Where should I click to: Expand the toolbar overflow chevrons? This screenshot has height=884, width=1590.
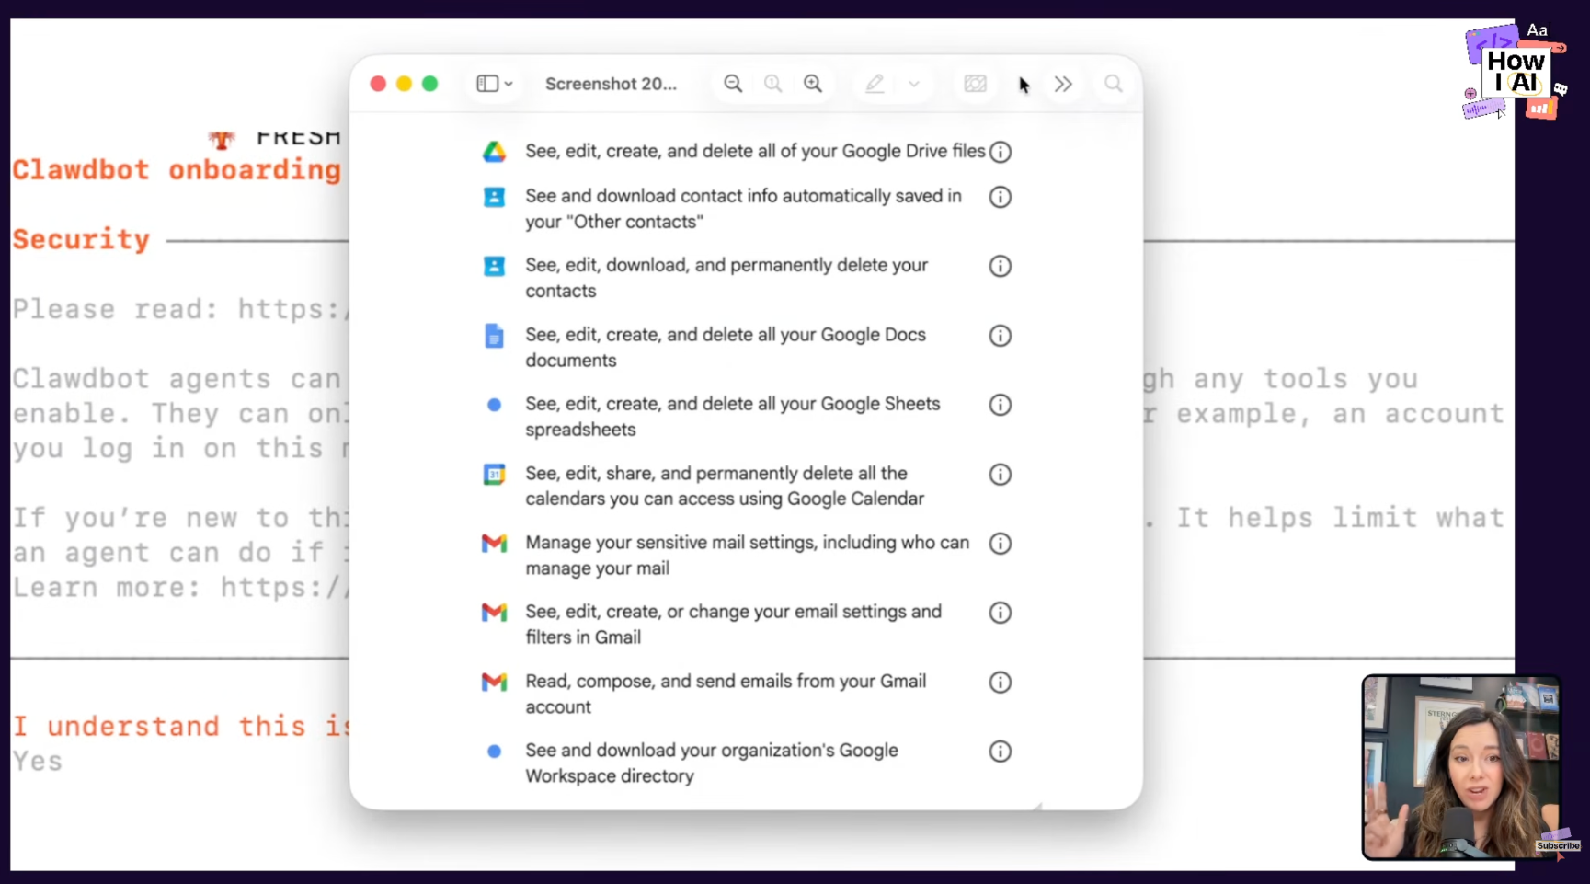point(1063,84)
